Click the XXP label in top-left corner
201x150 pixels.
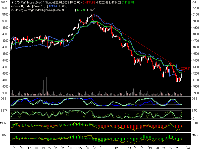(x=4, y=2)
